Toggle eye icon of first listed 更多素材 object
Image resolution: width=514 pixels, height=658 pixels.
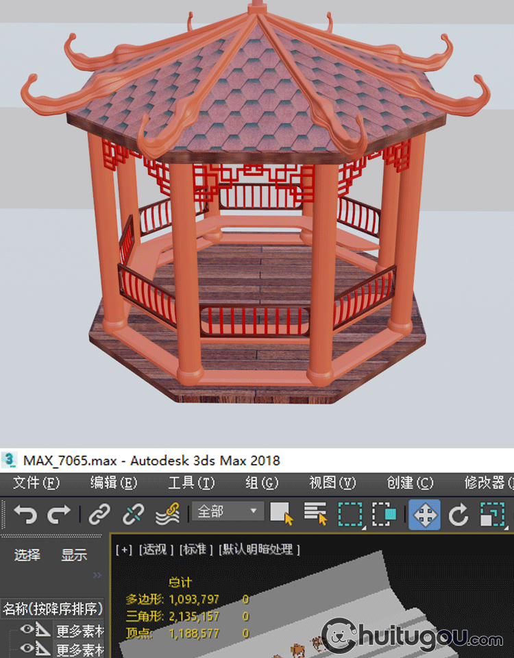[x=27, y=629]
